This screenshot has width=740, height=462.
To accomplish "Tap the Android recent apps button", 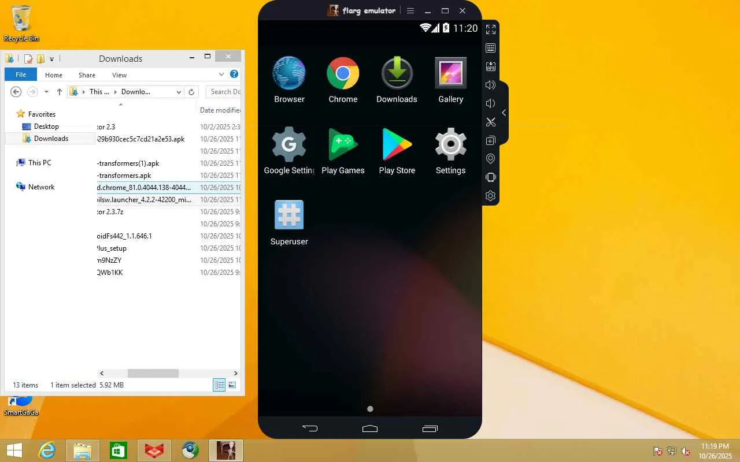I will tap(430, 429).
